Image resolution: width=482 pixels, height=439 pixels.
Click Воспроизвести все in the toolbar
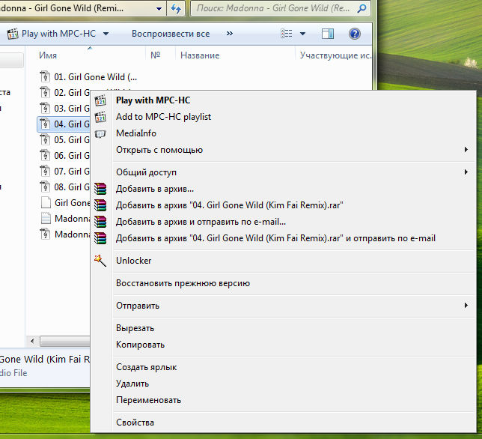(171, 34)
